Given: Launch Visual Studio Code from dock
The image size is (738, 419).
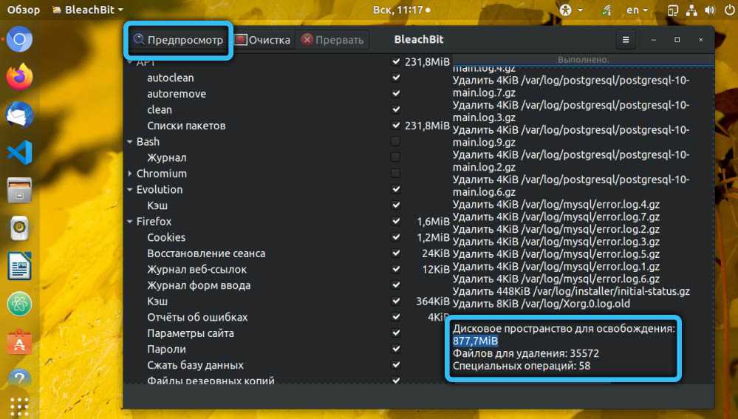Looking at the screenshot, I should click(x=20, y=153).
